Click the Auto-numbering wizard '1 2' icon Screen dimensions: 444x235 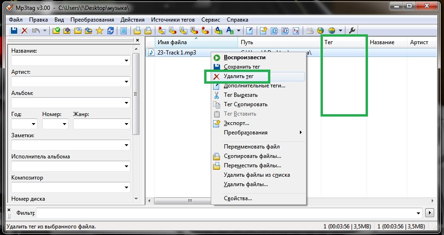coord(296,31)
